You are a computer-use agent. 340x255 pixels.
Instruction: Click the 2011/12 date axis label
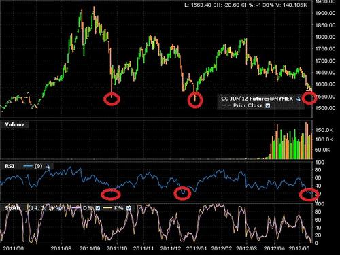tap(171, 248)
